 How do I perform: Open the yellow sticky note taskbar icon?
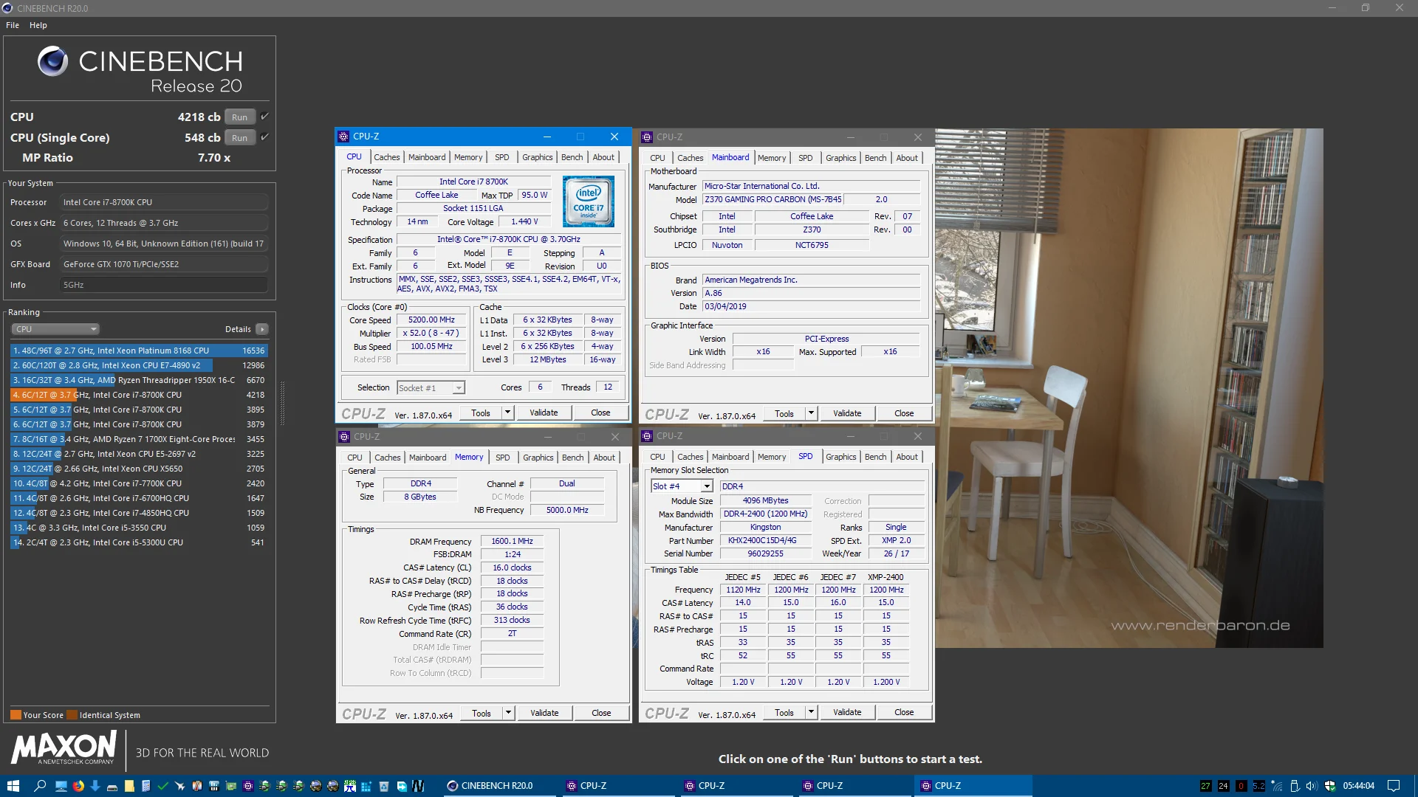tap(129, 786)
